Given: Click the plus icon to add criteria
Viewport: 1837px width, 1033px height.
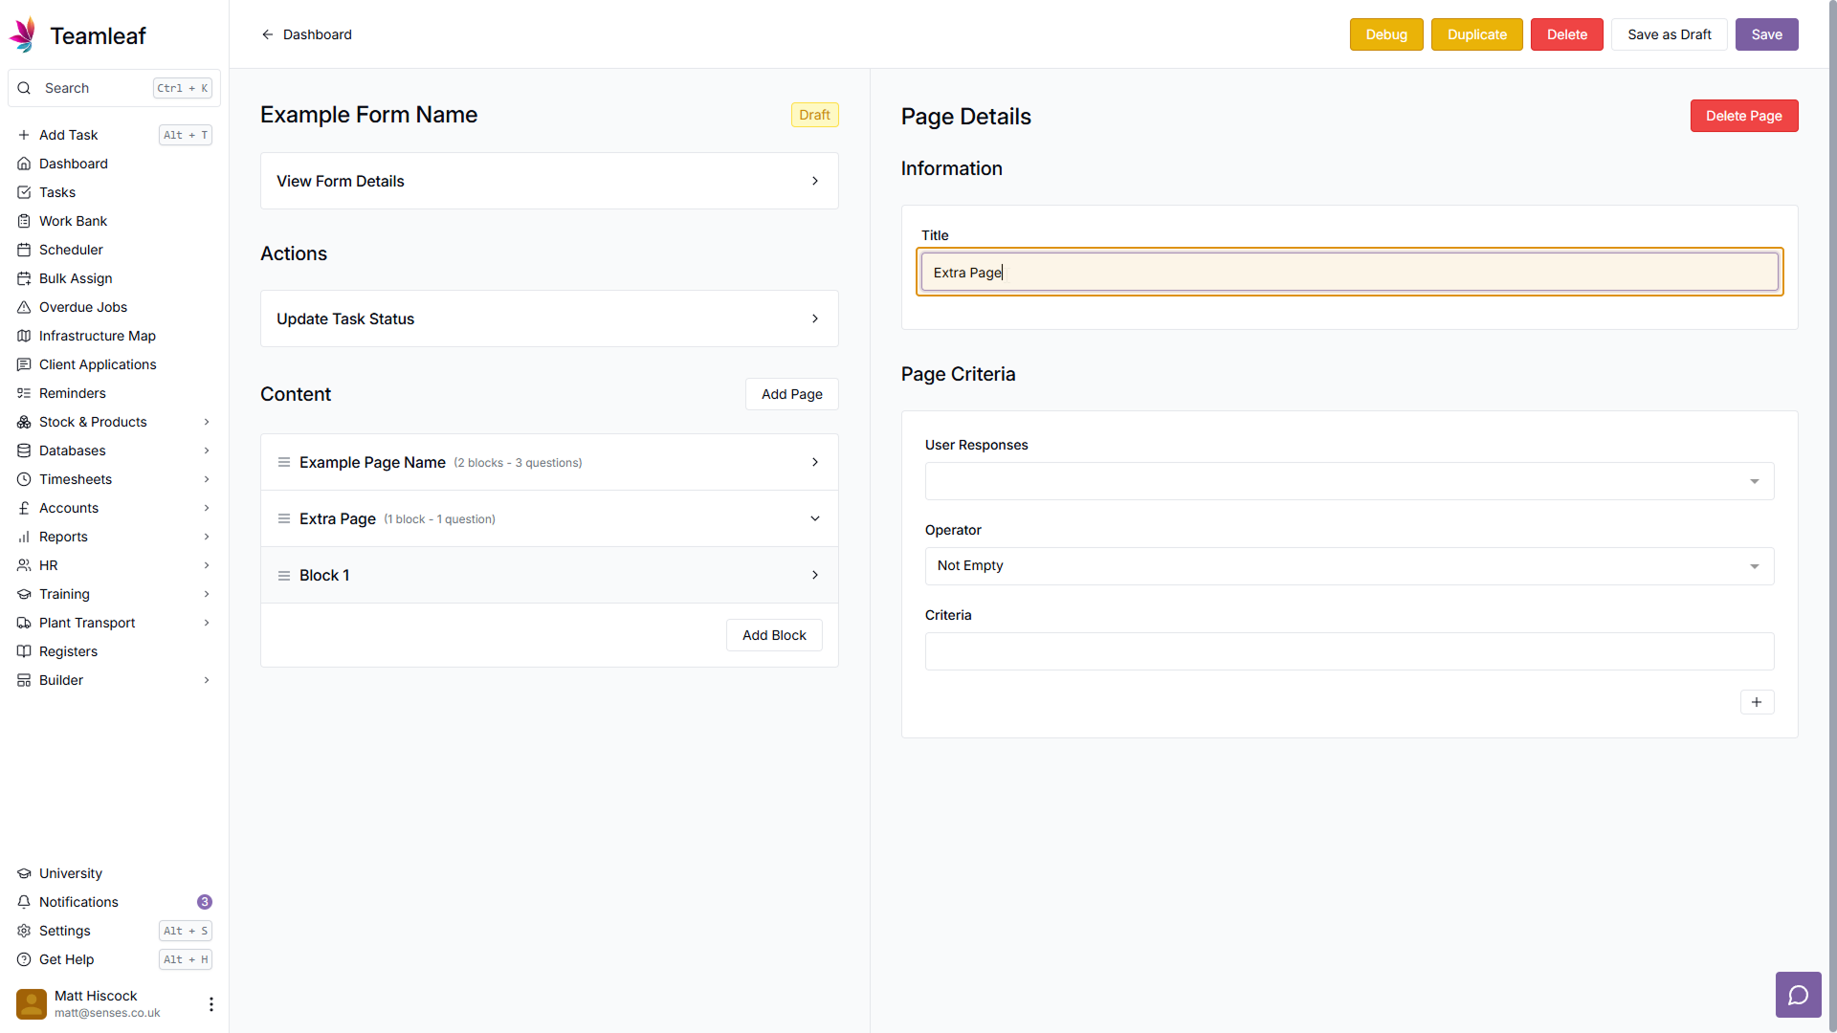Looking at the screenshot, I should 1756,702.
